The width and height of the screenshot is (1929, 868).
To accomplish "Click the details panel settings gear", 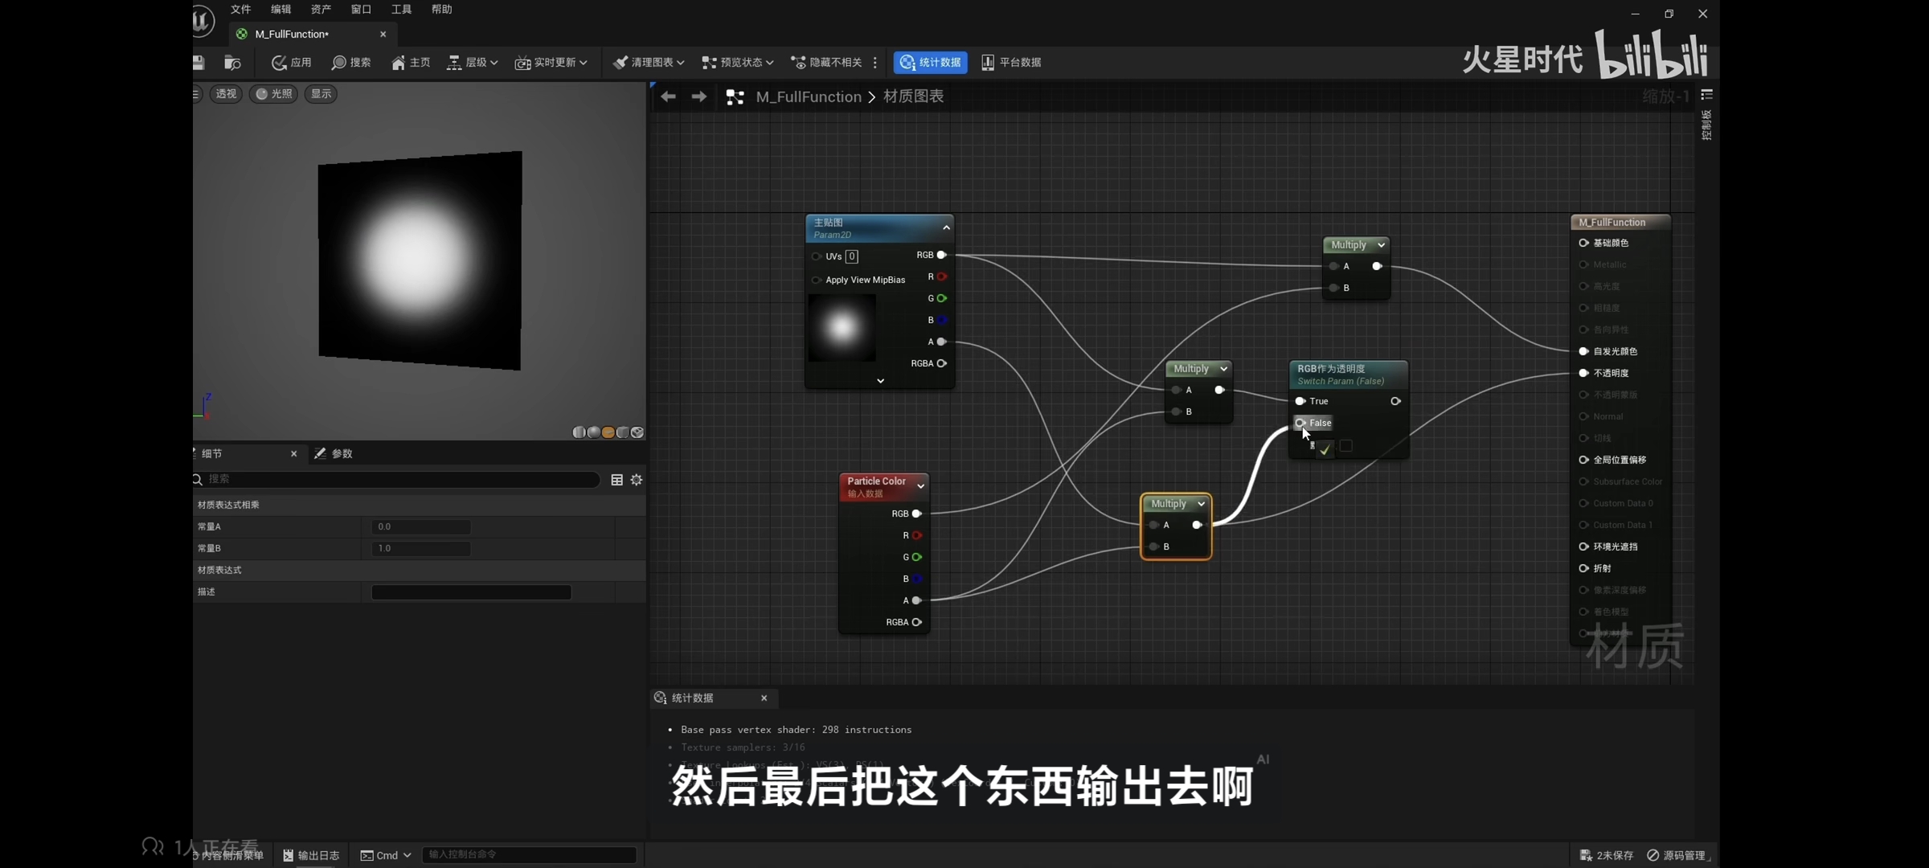I will (x=637, y=480).
